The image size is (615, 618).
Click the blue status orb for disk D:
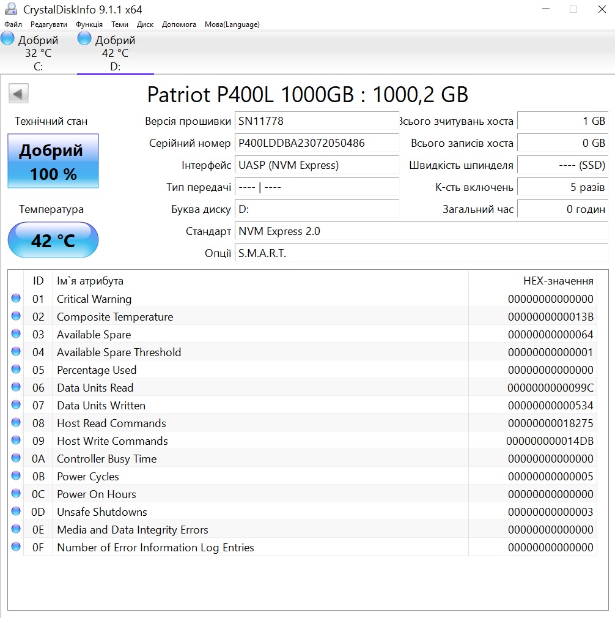[84, 39]
